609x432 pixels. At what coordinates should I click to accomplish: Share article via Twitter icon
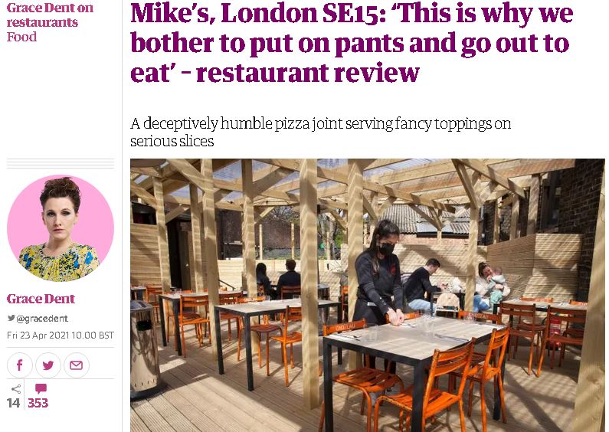pos(48,365)
